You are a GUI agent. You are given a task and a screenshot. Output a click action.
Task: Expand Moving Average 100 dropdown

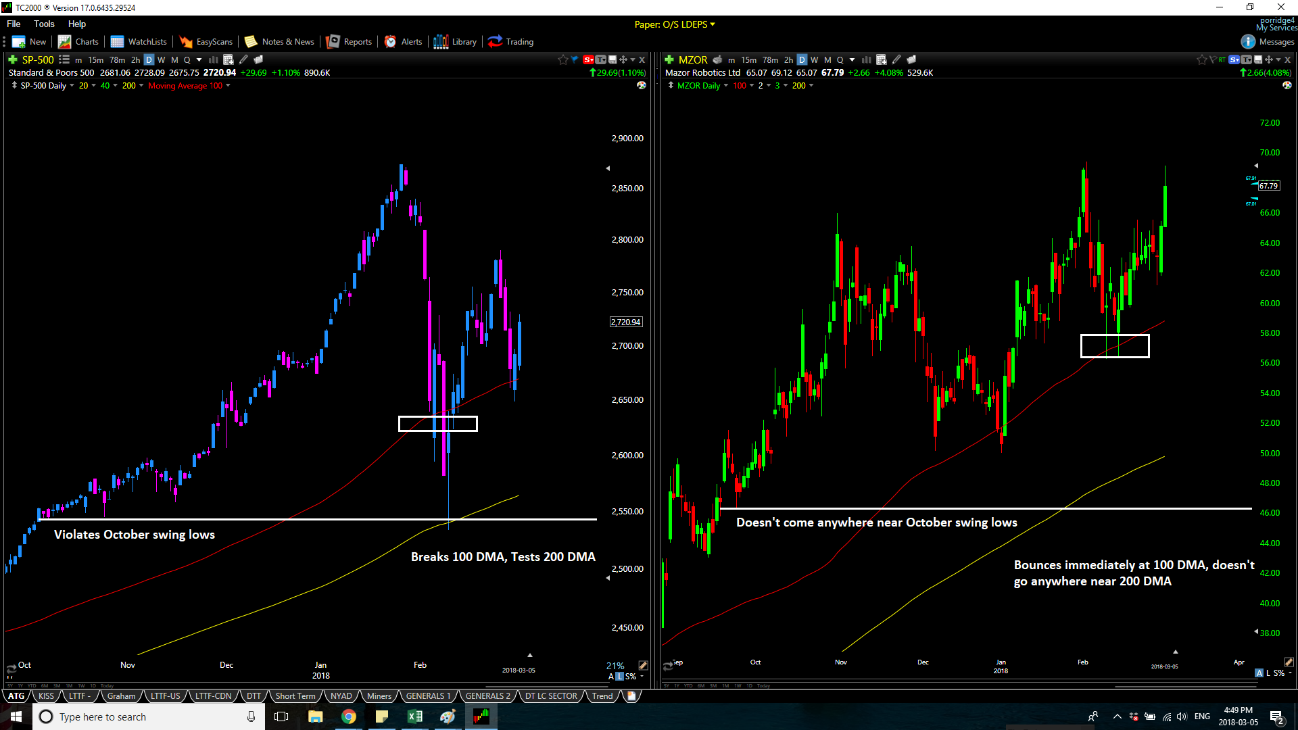coord(228,85)
